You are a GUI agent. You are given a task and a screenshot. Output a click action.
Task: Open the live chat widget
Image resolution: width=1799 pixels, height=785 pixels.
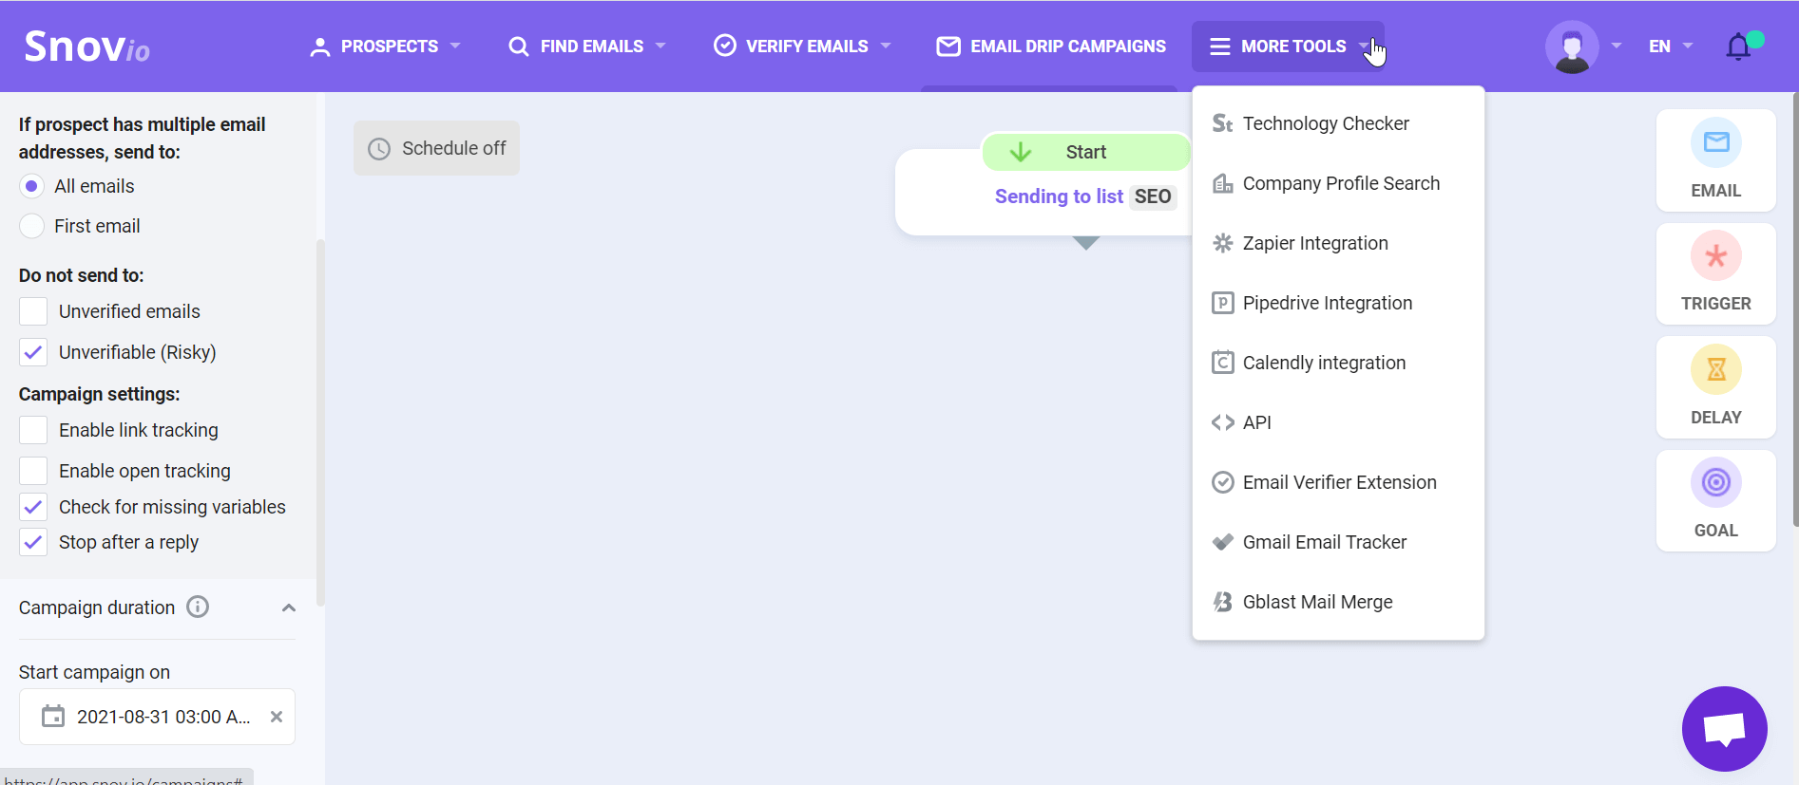(1724, 729)
